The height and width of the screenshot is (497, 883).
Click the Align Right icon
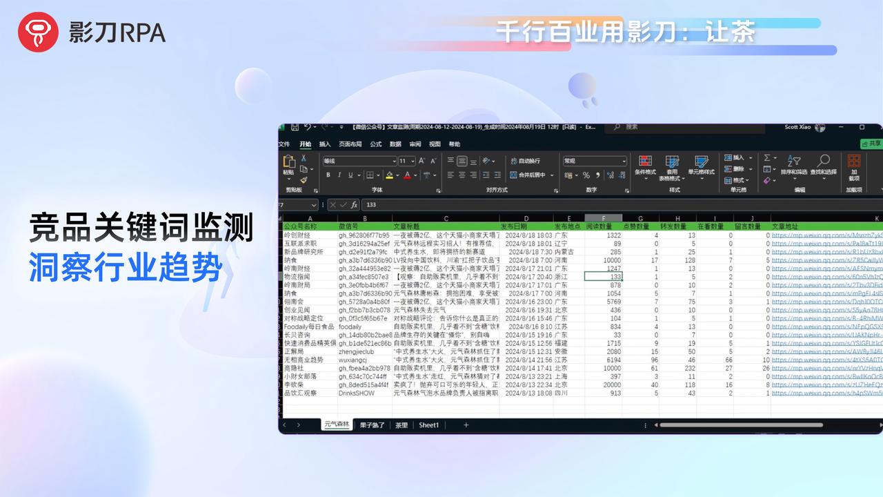tap(473, 175)
